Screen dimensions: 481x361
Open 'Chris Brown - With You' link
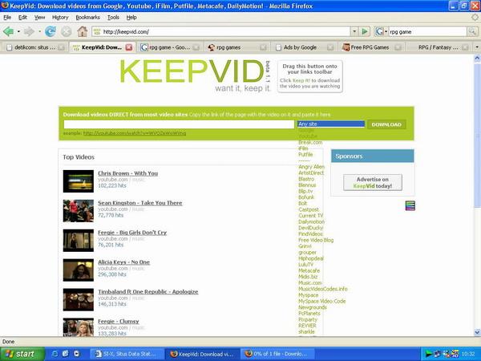128,173
